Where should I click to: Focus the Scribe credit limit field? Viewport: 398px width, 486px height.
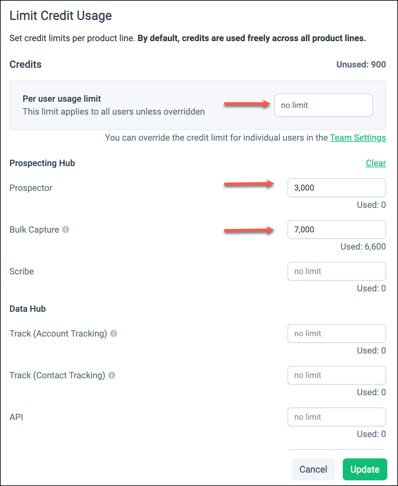(336, 271)
